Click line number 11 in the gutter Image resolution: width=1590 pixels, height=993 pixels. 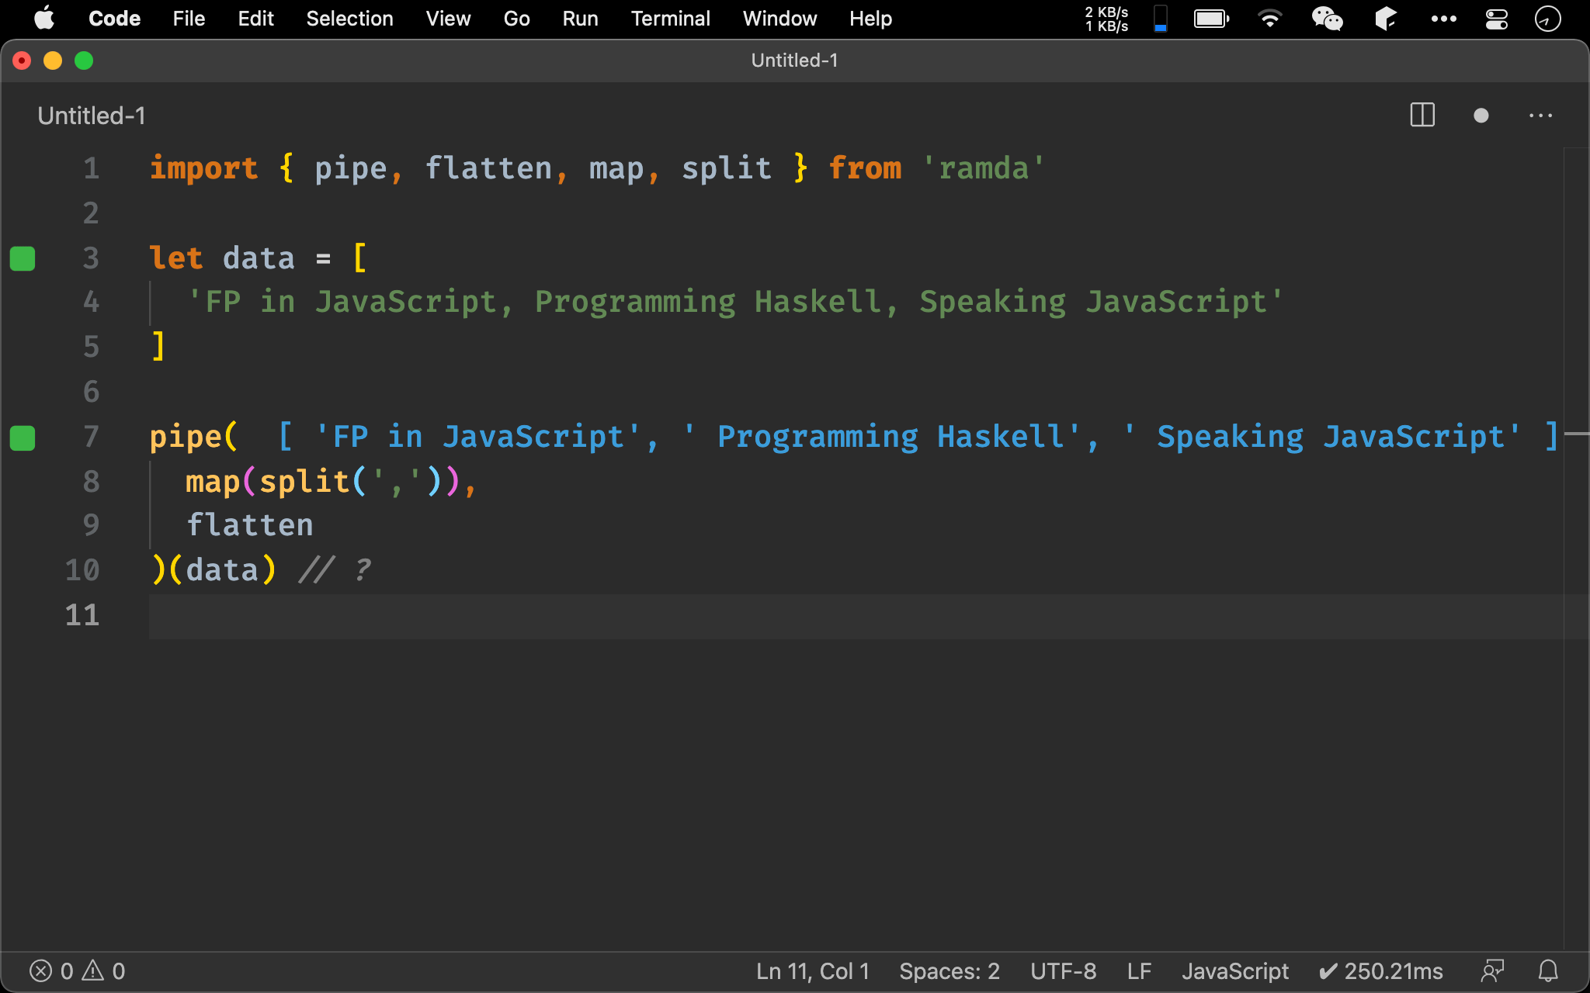tap(82, 615)
